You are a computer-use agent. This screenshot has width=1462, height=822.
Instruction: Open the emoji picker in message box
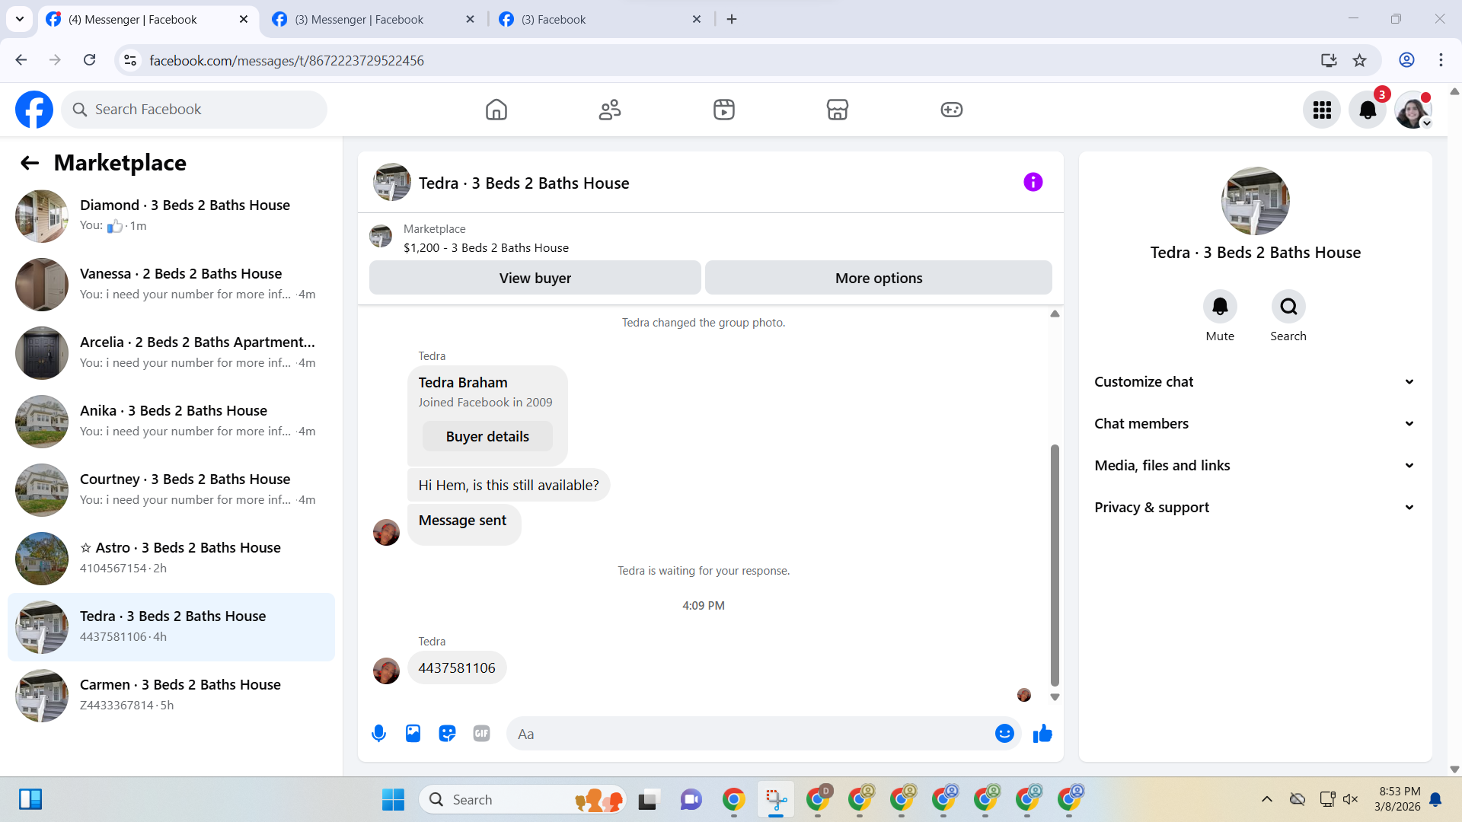click(x=1004, y=734)
